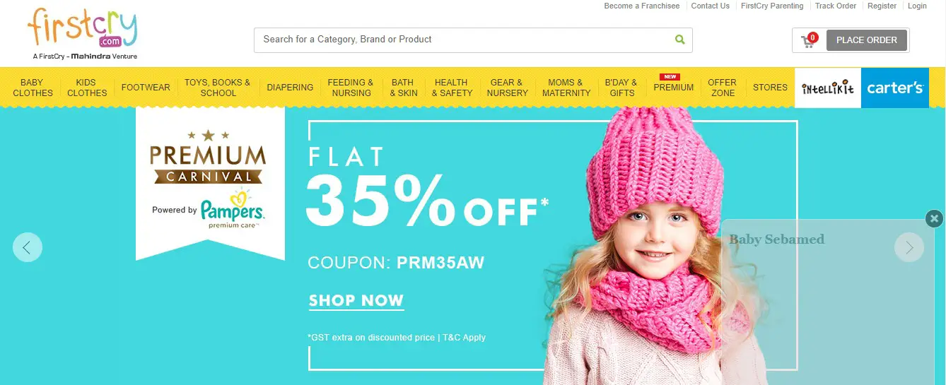Expand the Diapering category menu
Viewport: 946px width, 385px height.
(290, 88)
